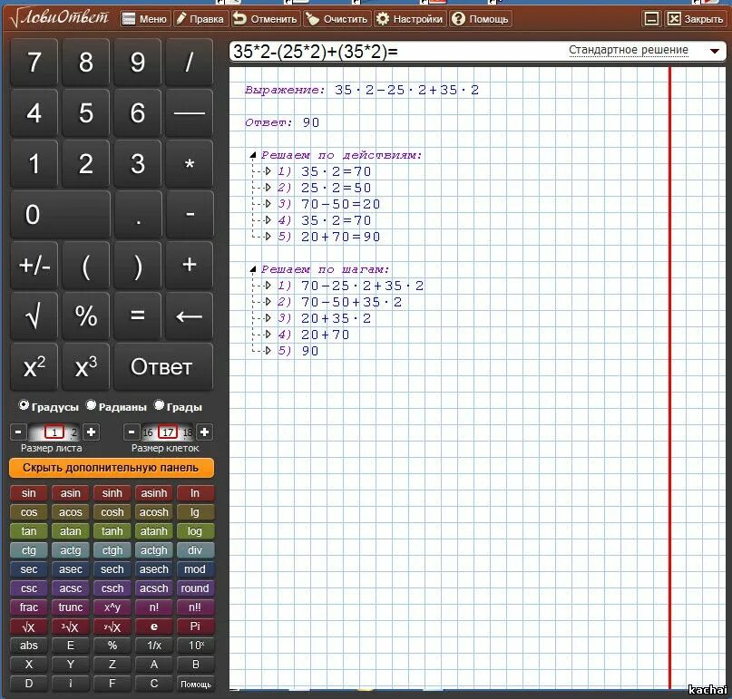Open Настройки settings

(410, 19)
